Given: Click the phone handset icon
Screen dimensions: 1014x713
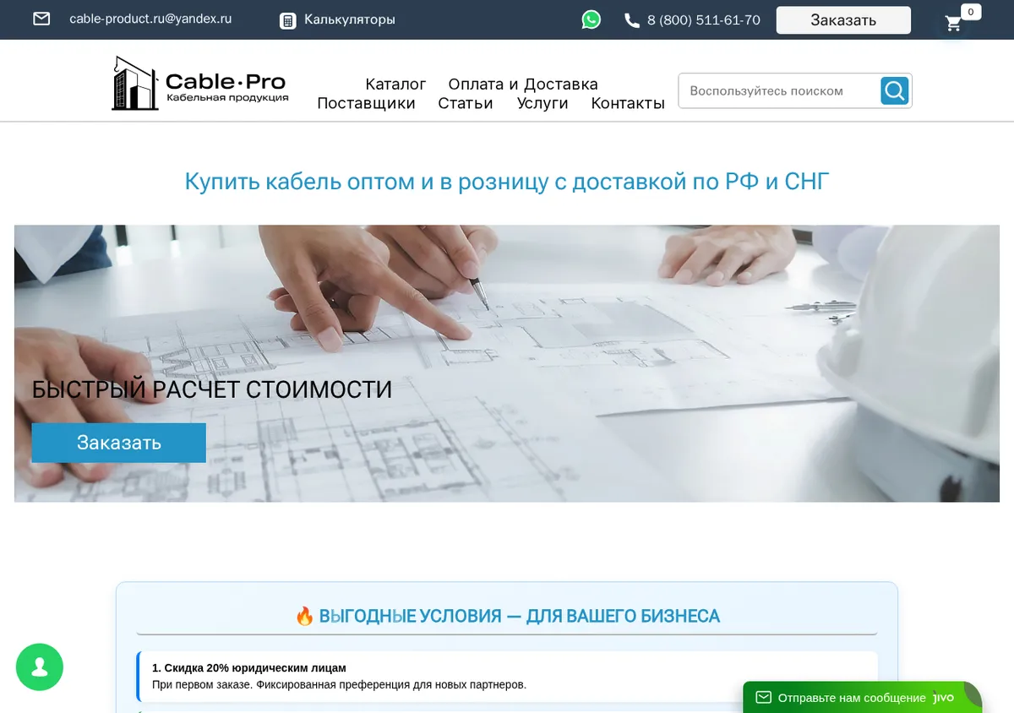Looking at the screenshot, I should (x=632, y=20).
